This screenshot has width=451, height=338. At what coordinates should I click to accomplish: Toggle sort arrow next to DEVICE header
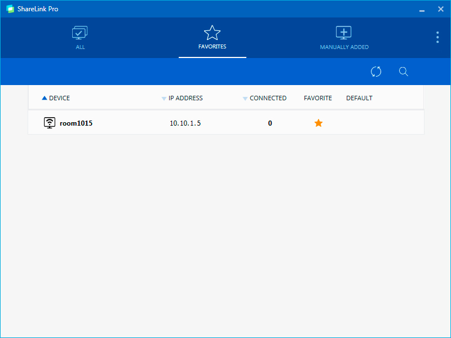pos(45,98)
